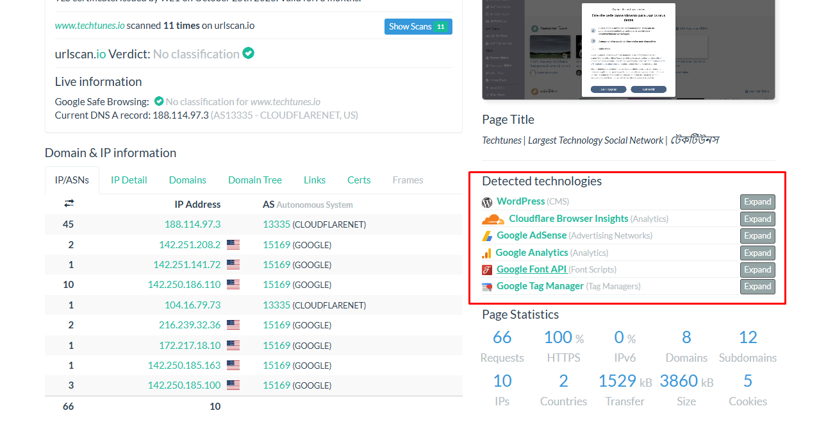The width and height of the screenshot is (835, 447).
Task: Open the Google Font API link
Action: (532, 269)
